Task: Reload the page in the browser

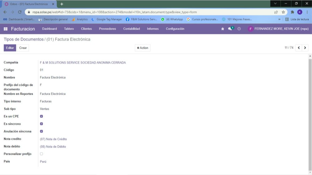Action: point(20,12)
